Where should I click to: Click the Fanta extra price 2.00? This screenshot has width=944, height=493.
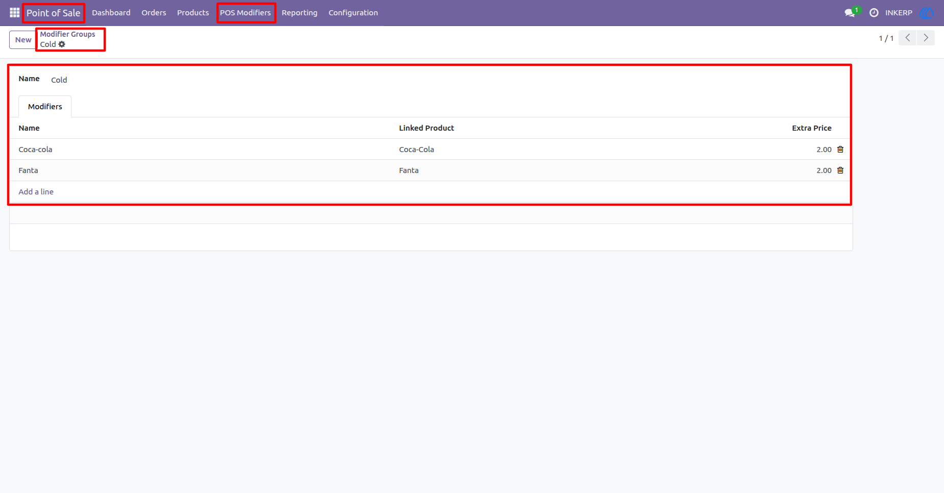click(x=823, y=170)
